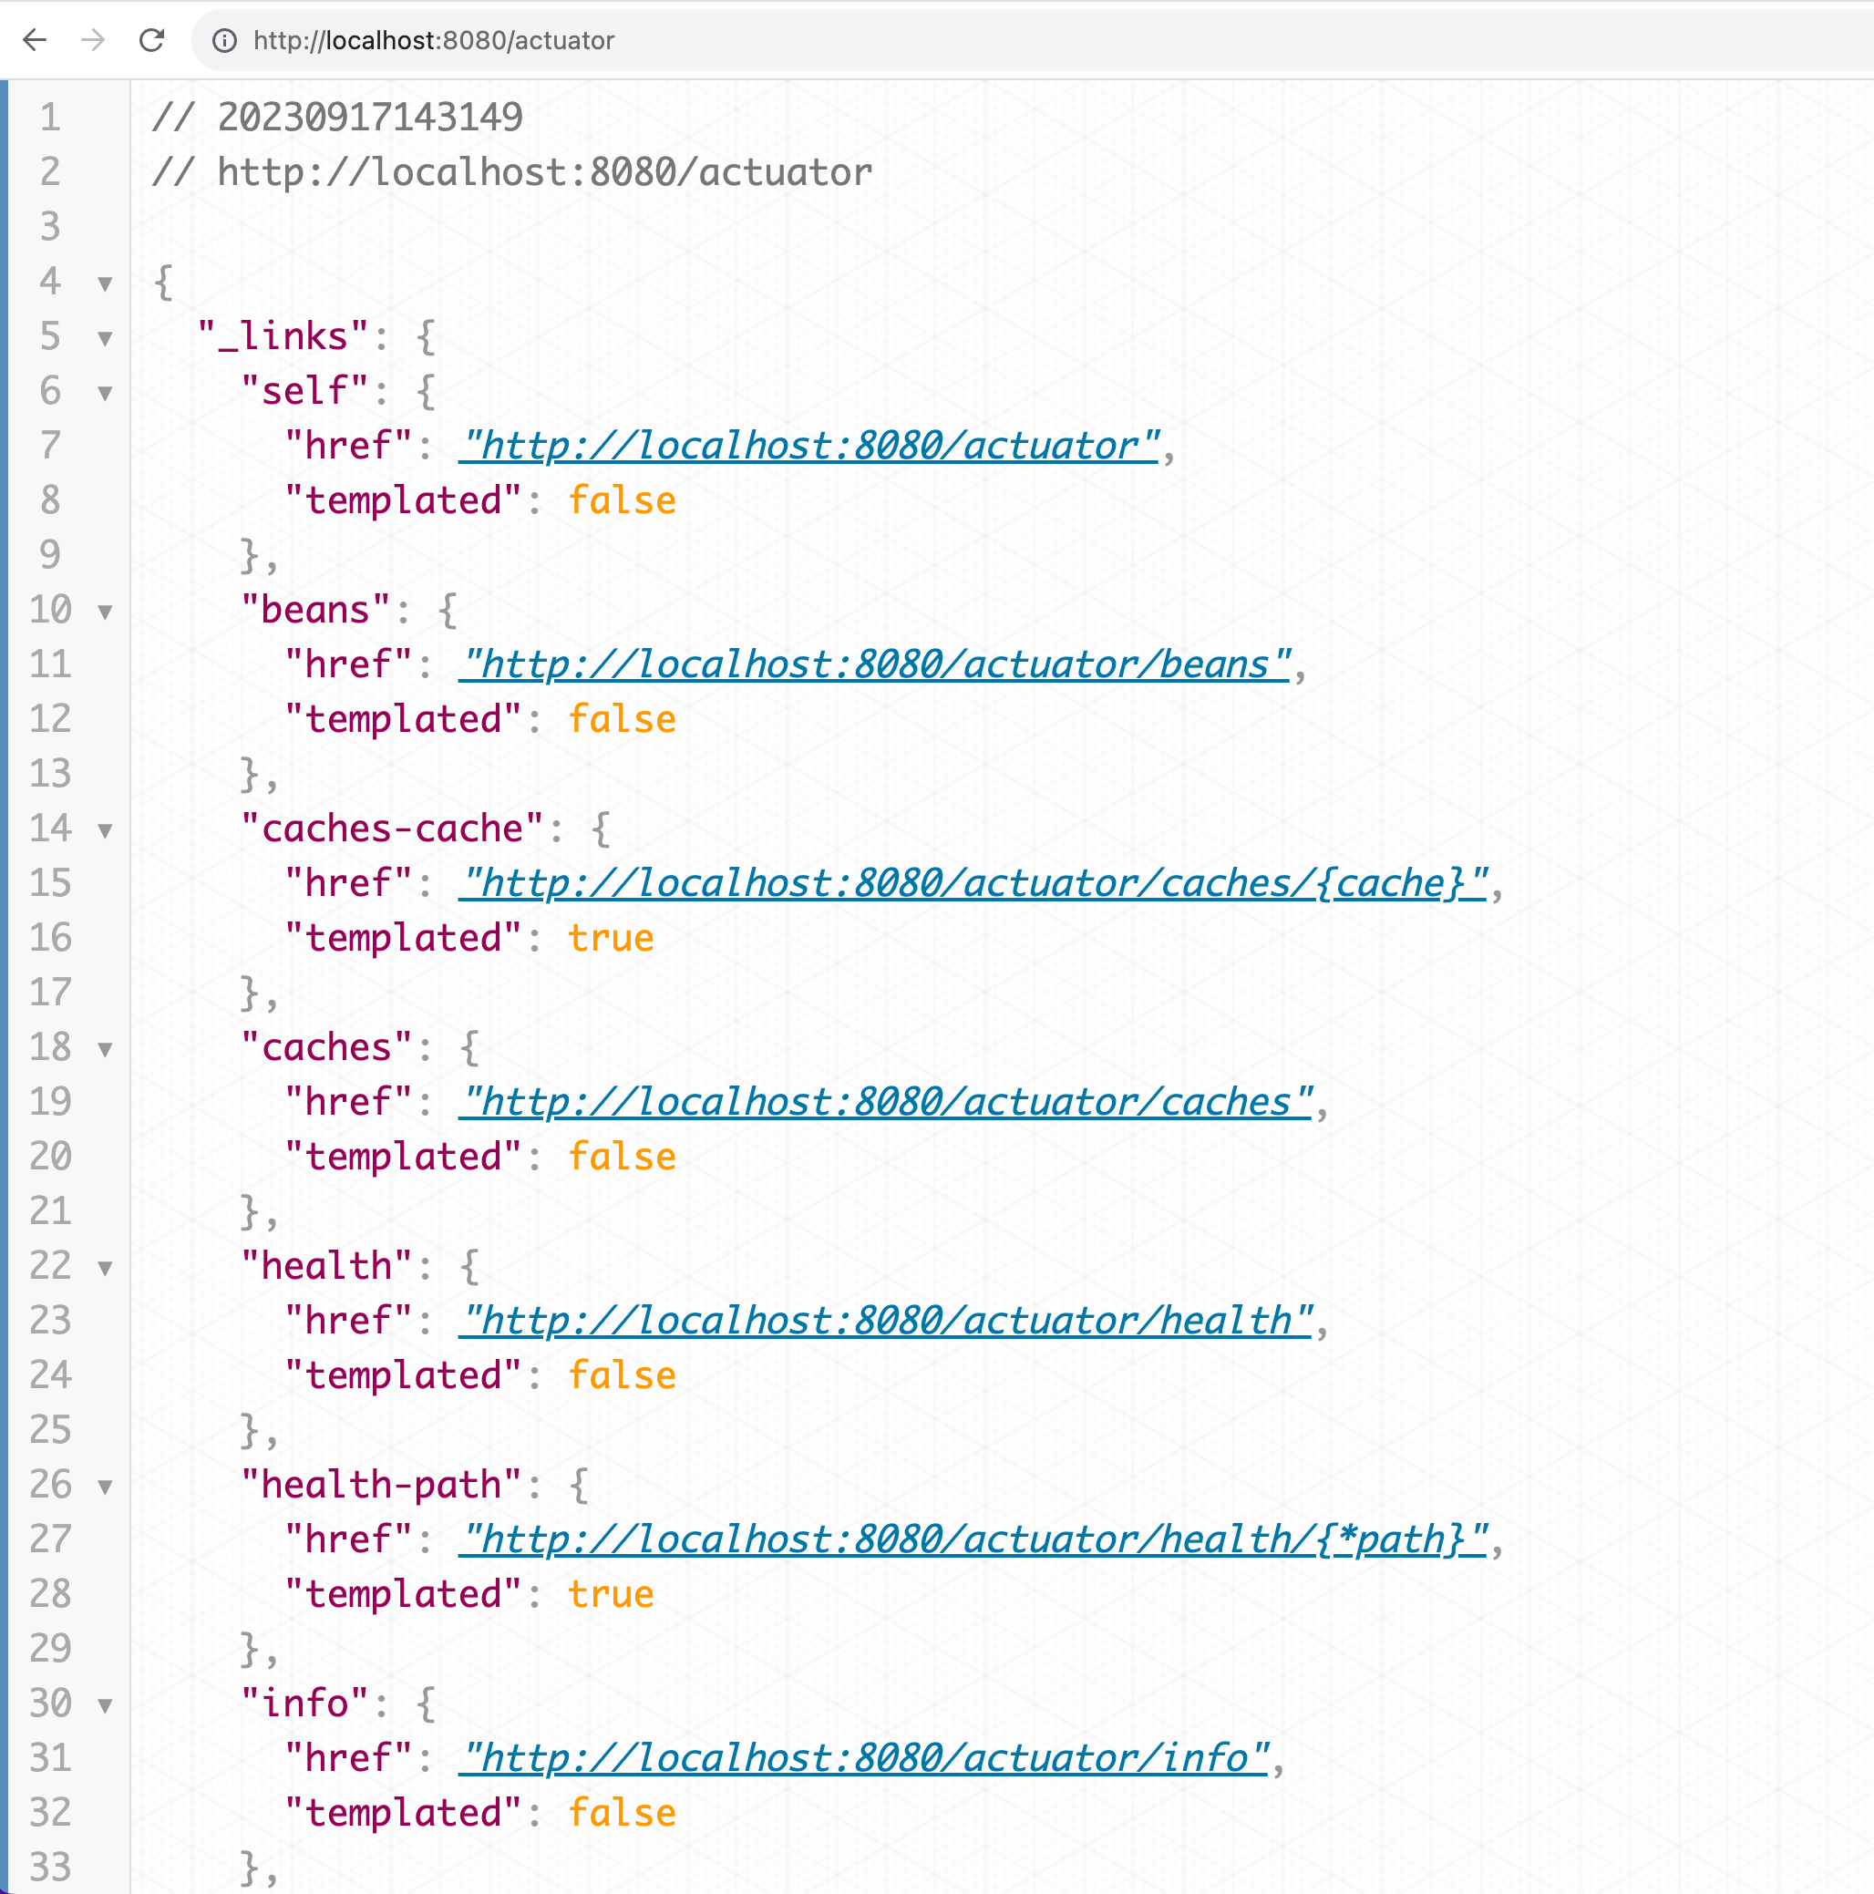Click the "href" key on line 11

pyautogui.click(x=348, y=664)
